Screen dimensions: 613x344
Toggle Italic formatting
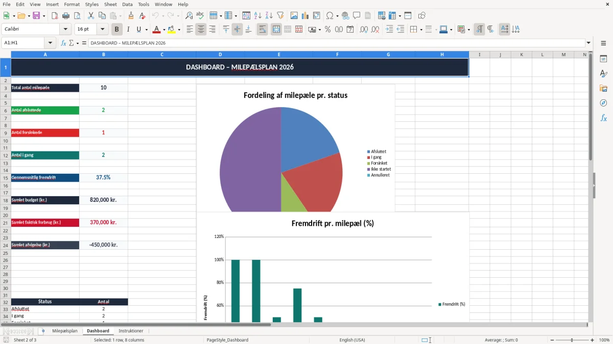[128, 30]
